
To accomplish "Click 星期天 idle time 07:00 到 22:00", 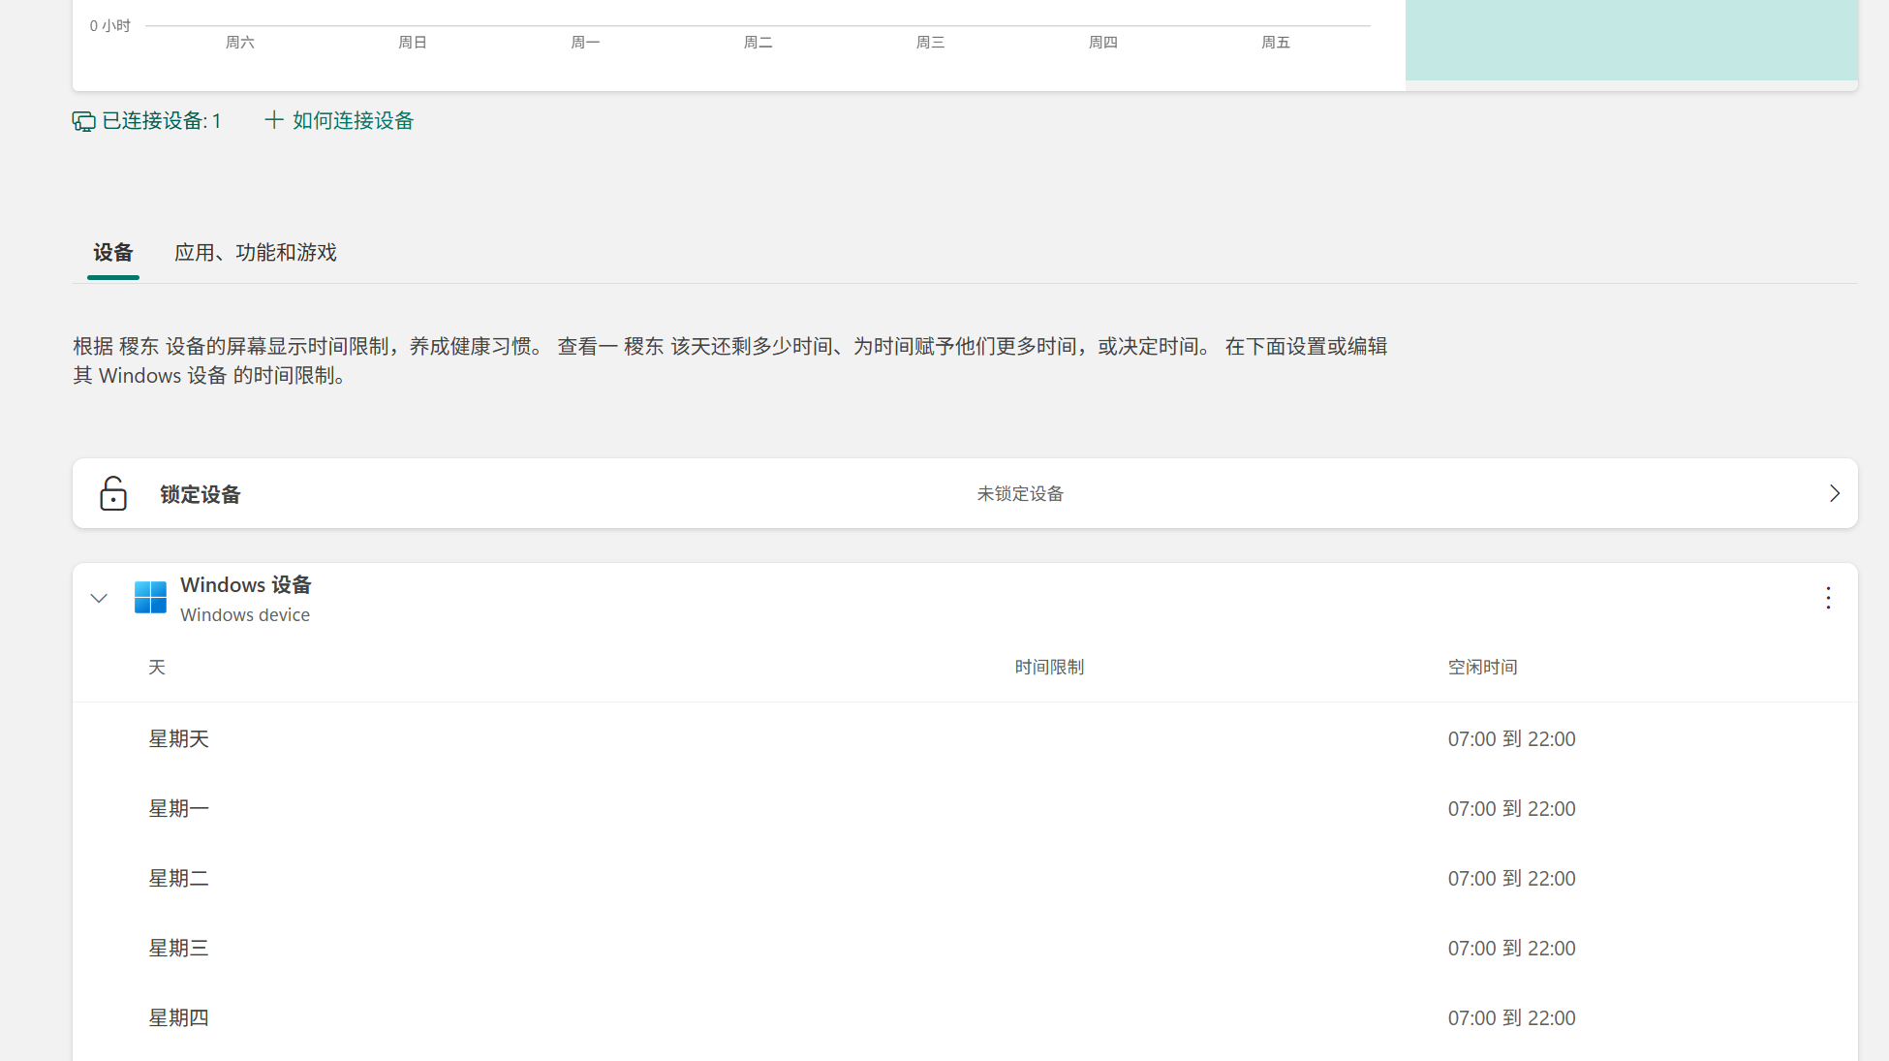I will pos(1511,738).
